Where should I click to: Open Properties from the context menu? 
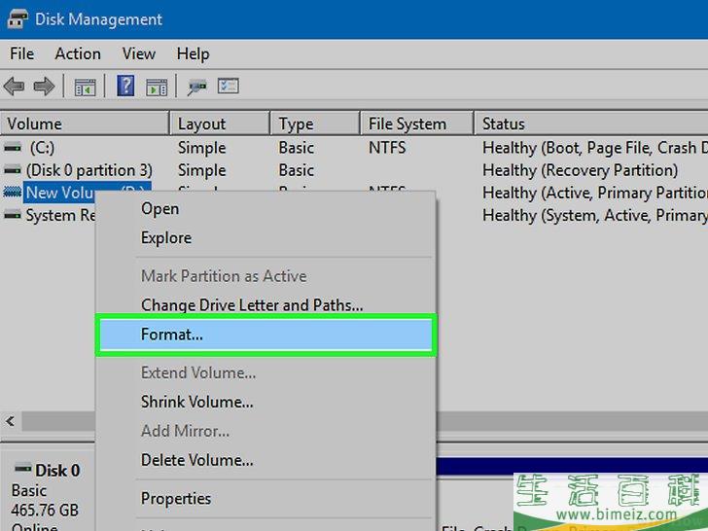point(176,499)
